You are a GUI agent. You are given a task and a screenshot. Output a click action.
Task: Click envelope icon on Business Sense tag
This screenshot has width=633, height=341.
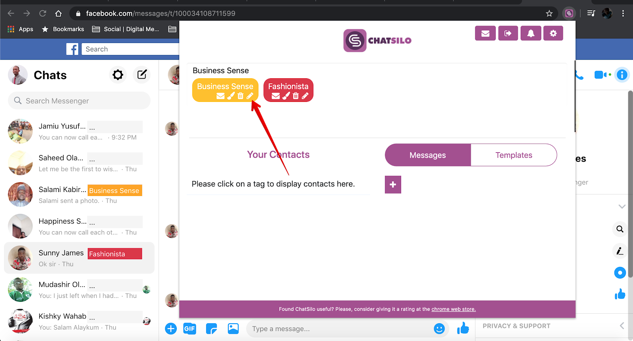(x=221, y=96)
